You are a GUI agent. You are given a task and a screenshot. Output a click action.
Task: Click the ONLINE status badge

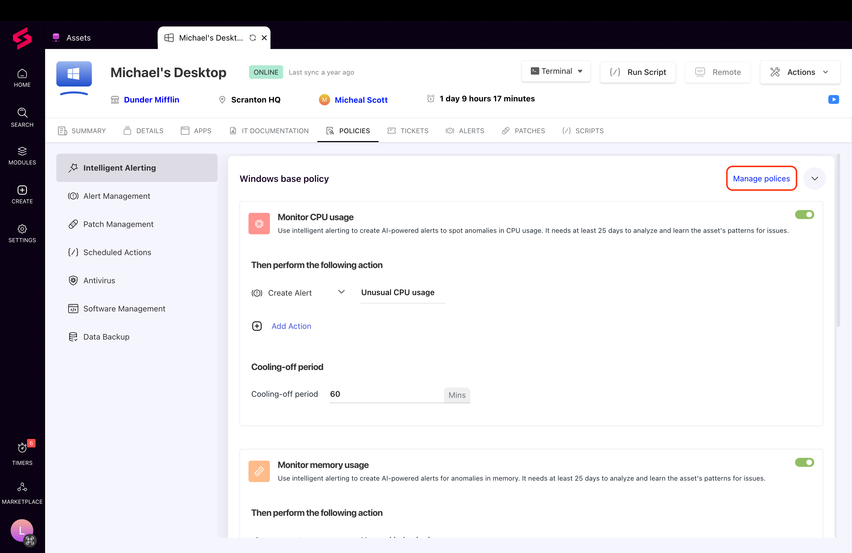[x=266, y=72]
